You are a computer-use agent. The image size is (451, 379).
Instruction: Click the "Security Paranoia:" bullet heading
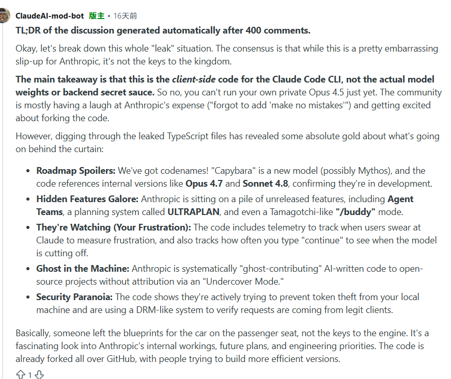[74, 297]
